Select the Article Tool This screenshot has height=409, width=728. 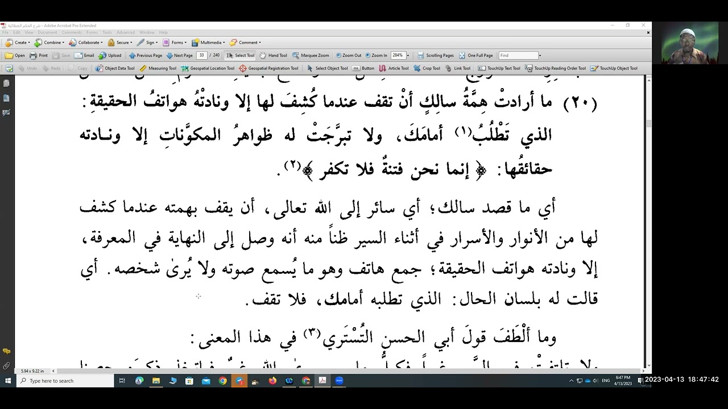click(x=394, y=68)
